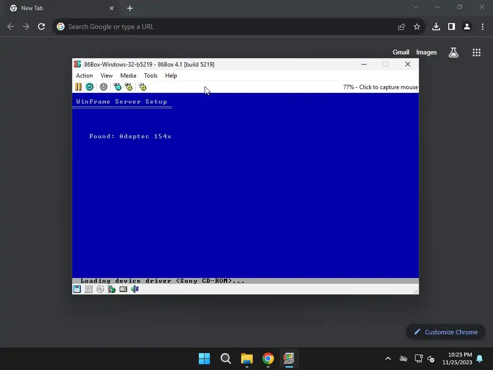Open the Tools menu in 86Box
Viewport: 493px width, 370px height.
[151, 76]
